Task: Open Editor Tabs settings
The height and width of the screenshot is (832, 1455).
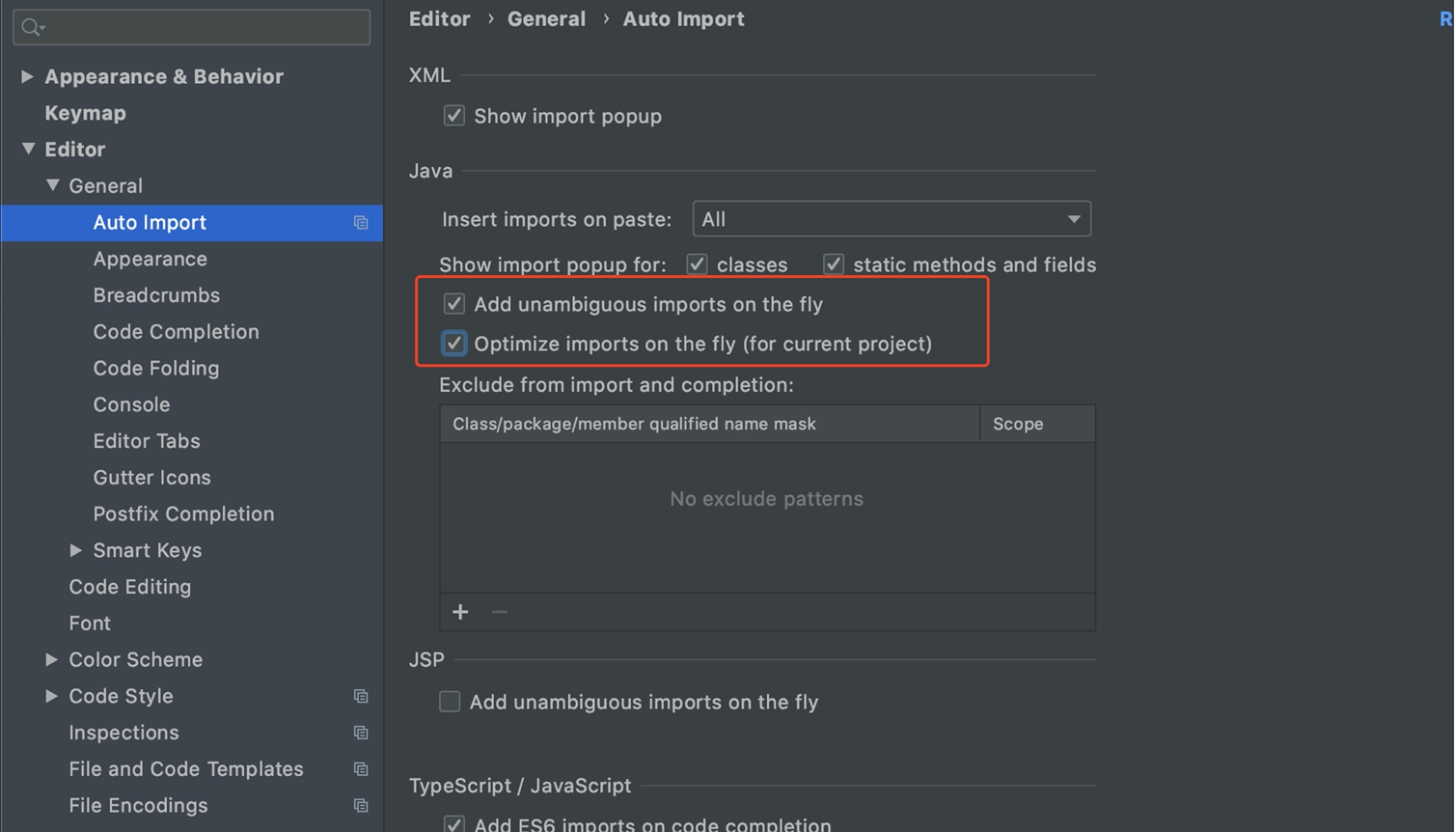Action: click(147, 441)
